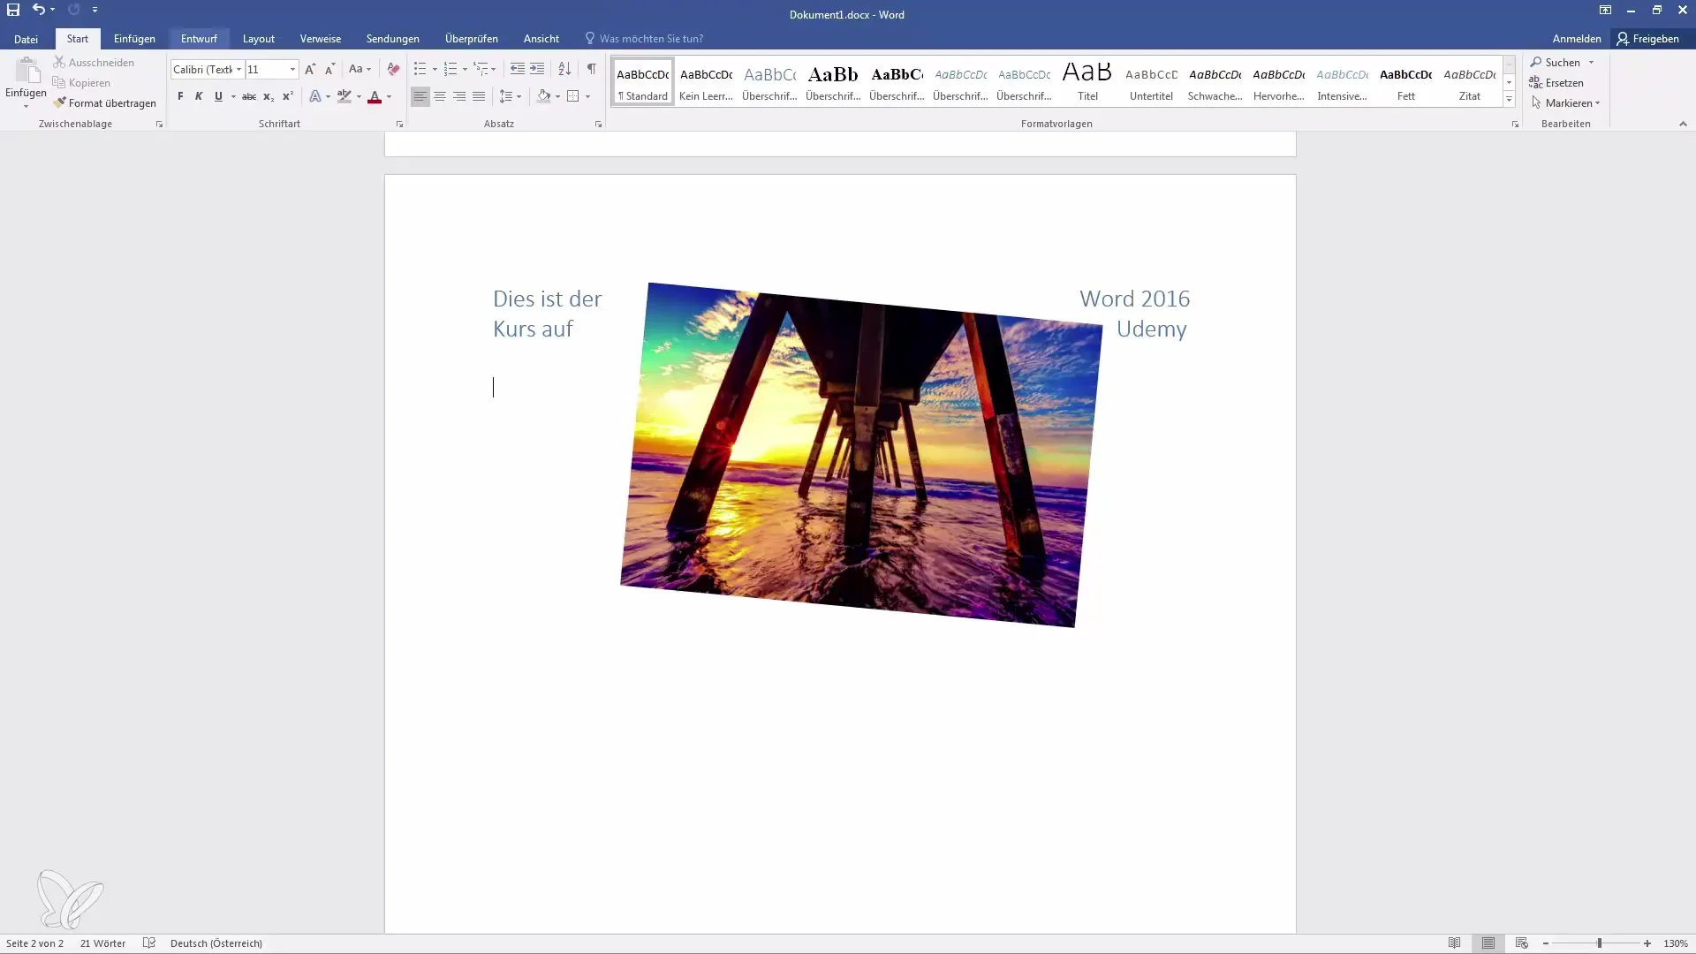Open the font name dropdown
The width and height of the screenshot is (1696, 954).
pyautogui.click(x=238, y=69)
